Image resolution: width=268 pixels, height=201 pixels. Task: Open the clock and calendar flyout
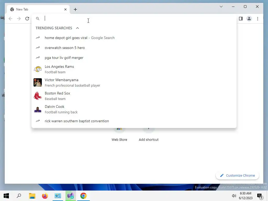(245, 196)
